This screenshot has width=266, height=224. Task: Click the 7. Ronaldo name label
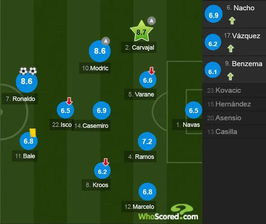20,99
